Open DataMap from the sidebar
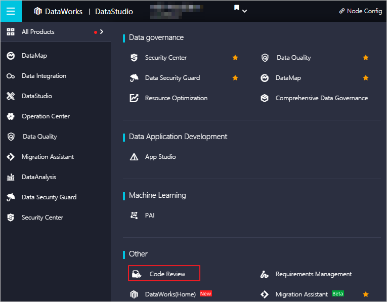The height and width of the screenshot is (302, 387). pyautogui.click(x=34, y=56)
